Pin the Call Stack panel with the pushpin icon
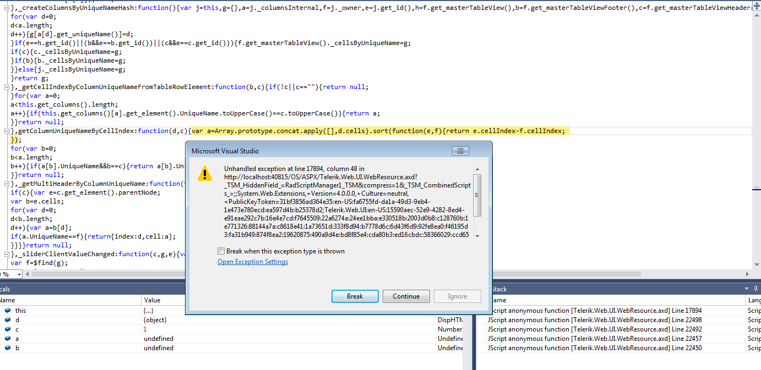Screen dimensions: 761x370 [x=755, y=289]
